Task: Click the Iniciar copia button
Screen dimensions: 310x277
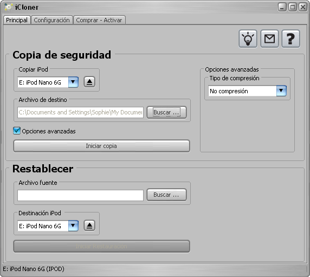Action: [x=101, y=146]
